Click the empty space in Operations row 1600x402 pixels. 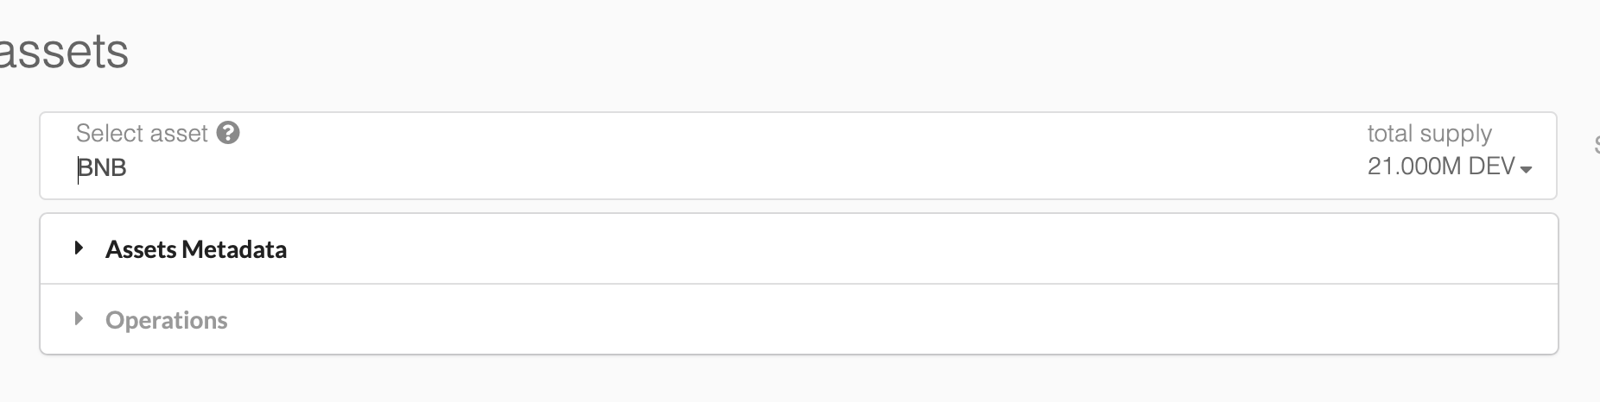(864, 320)
